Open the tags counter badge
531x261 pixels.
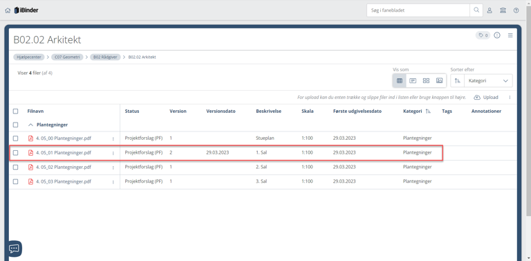(x=483, y=35)
